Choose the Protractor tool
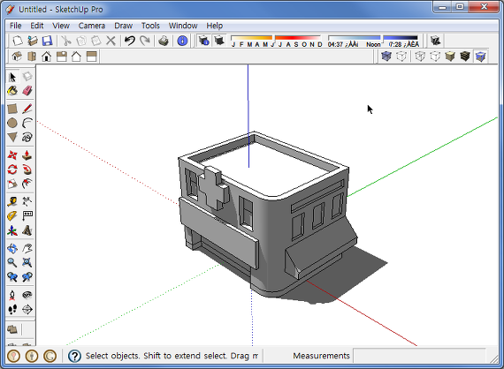 (12, 216)
